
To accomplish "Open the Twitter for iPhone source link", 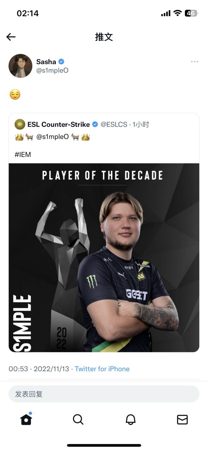I will [102, 369].
